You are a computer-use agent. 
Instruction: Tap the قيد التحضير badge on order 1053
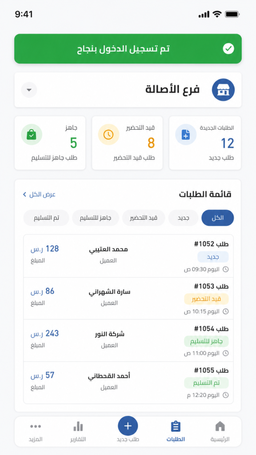click(206, 299)
